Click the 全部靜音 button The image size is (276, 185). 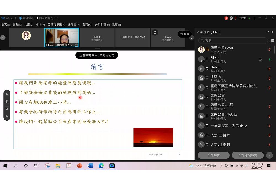[213, 155]
